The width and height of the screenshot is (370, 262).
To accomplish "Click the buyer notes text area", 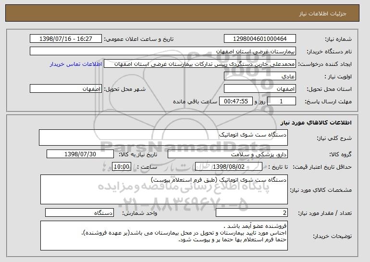I will (x=164, y=236).
